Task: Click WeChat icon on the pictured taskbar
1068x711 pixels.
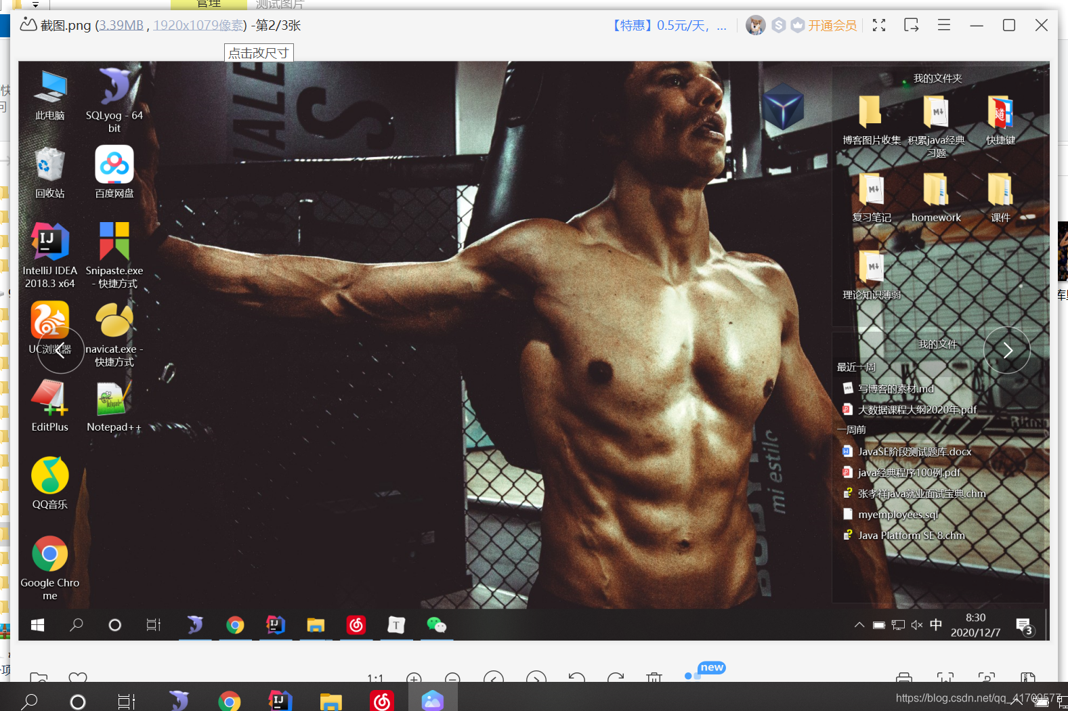Action: click(436, 625)
